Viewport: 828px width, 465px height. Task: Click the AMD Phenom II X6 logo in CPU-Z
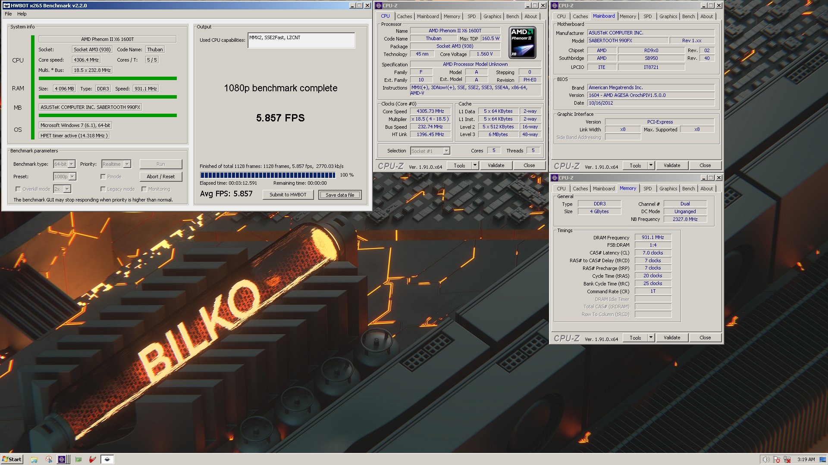coord(522,43)
